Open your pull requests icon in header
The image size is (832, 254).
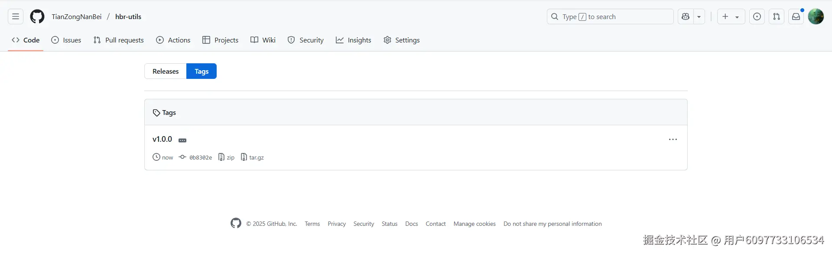coord(777,16)
